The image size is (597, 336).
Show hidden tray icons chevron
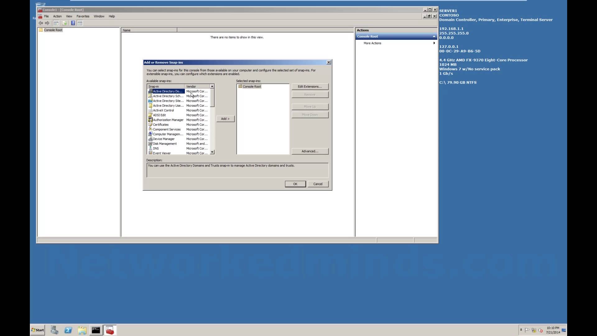point(521,330)
